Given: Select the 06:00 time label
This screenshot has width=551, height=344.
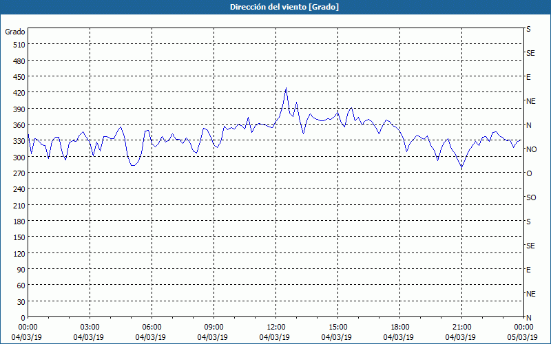Looking at the screenshot, I should point(152,327).
